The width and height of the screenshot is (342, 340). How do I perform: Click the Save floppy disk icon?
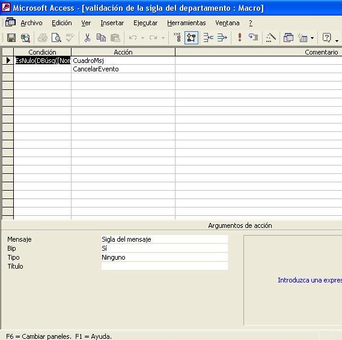(11, 38)
